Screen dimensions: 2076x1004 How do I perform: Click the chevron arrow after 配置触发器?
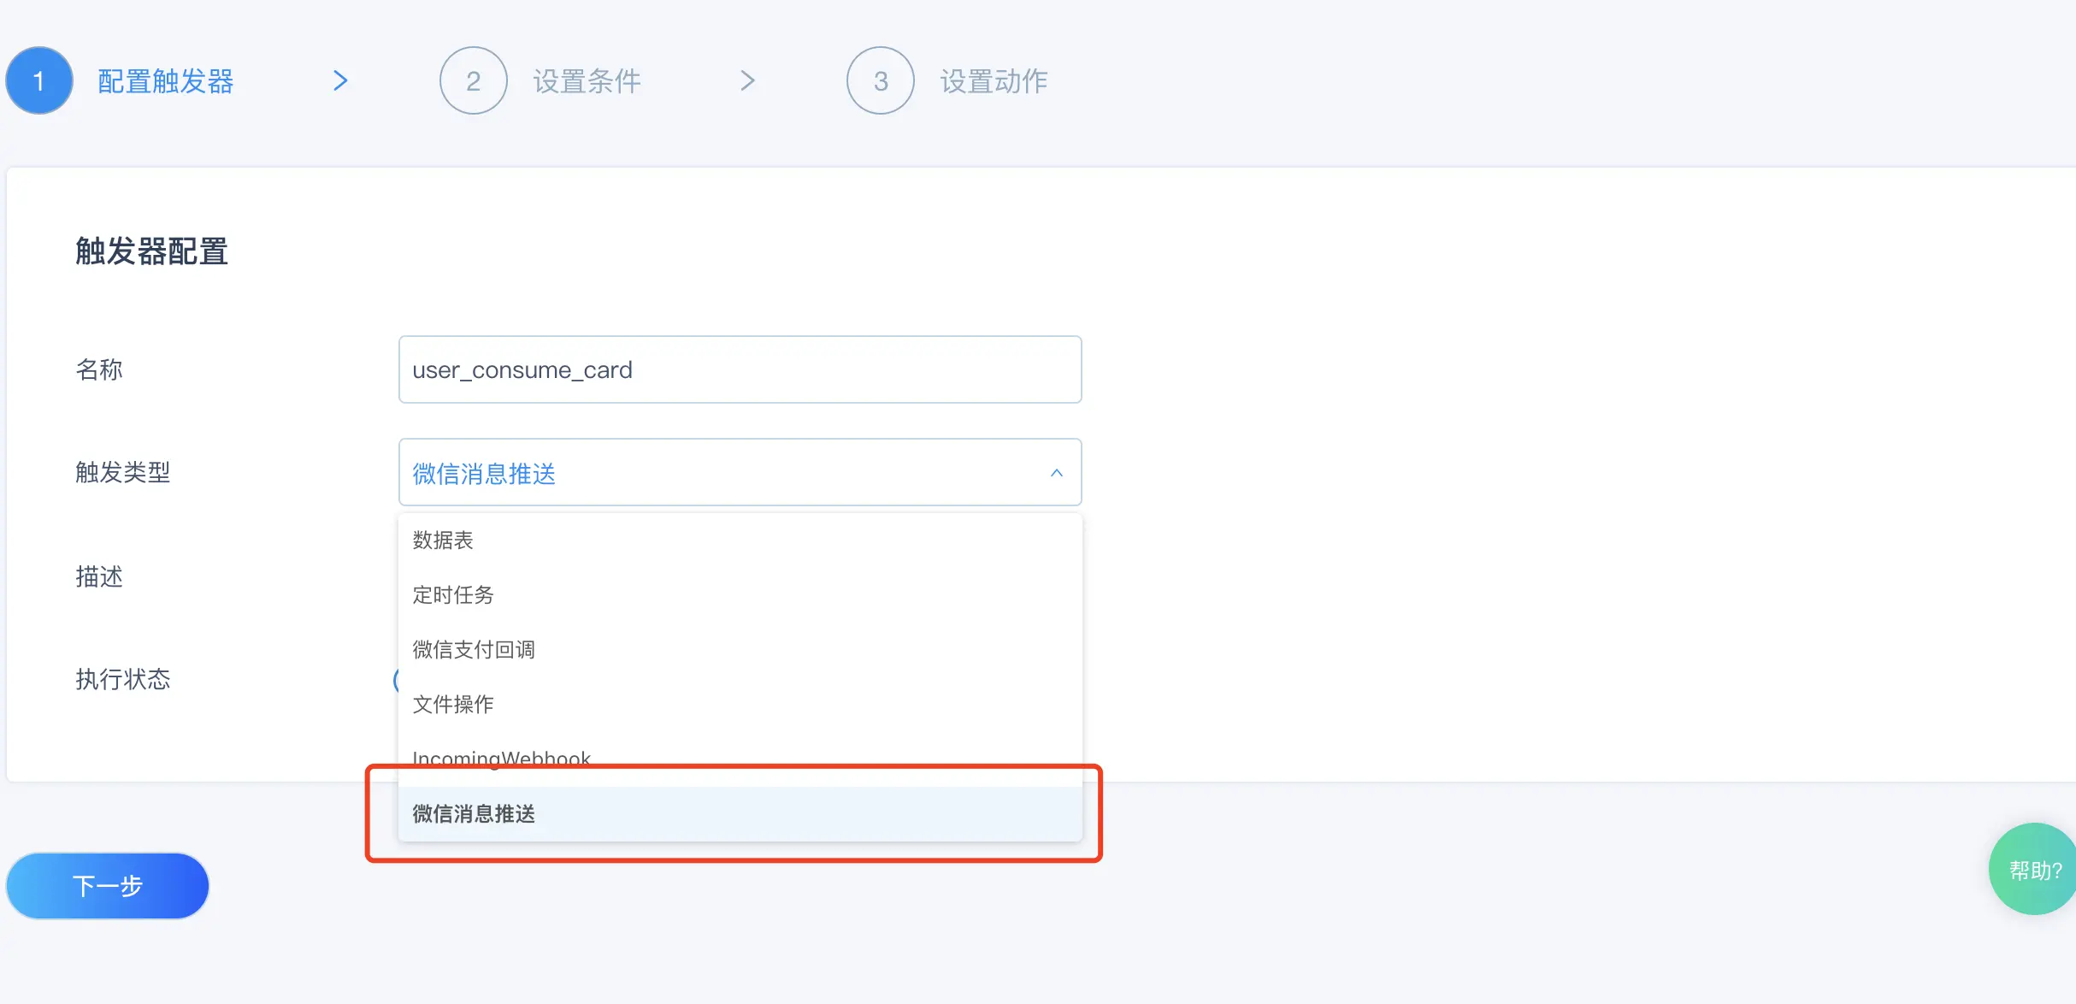[x=340, y=80]
